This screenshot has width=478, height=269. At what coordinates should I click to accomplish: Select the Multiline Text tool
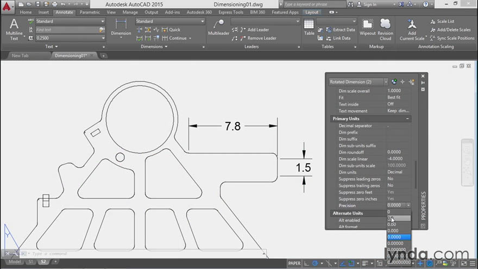click(x=14, y=29)
